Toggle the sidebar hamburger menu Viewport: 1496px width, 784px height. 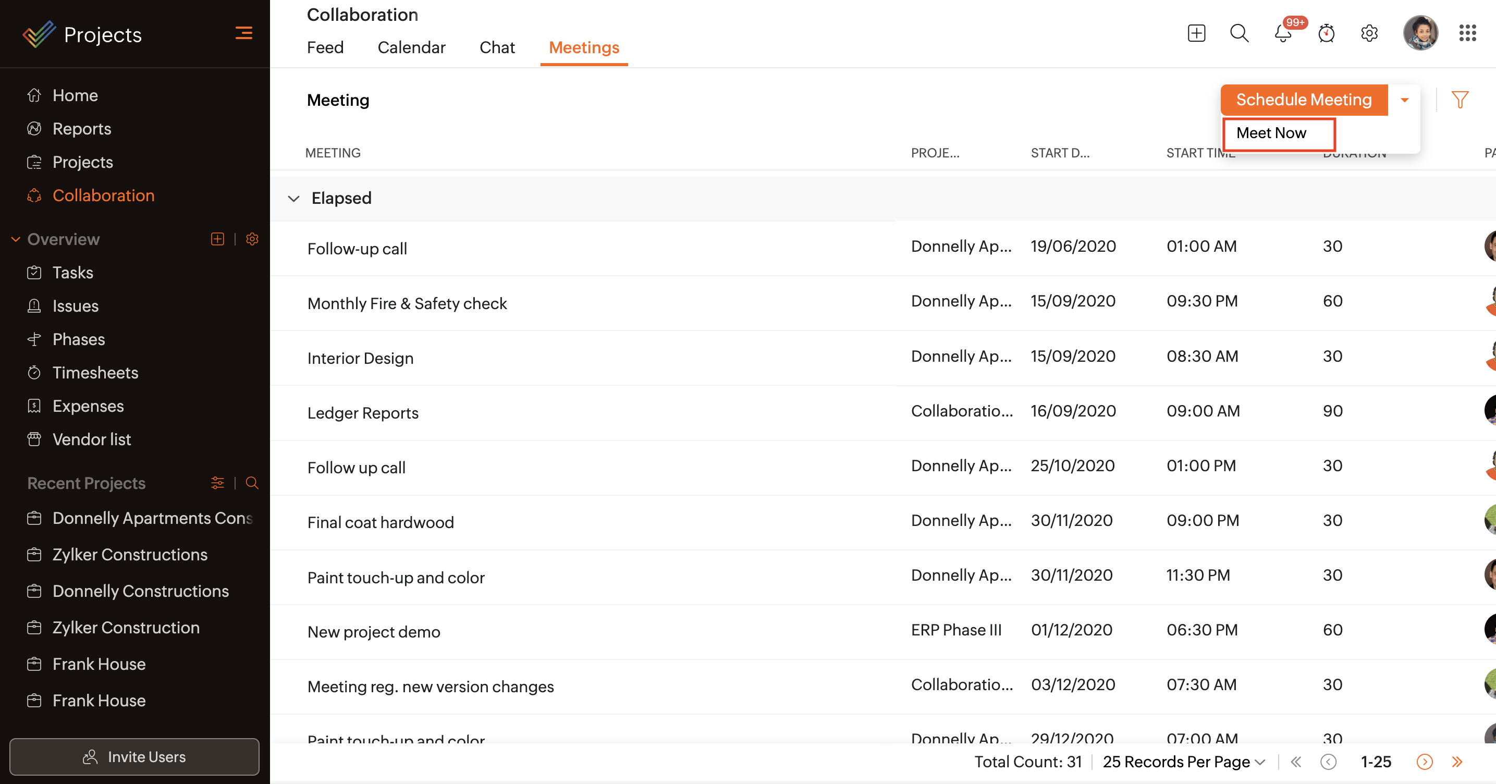(244, 33)
